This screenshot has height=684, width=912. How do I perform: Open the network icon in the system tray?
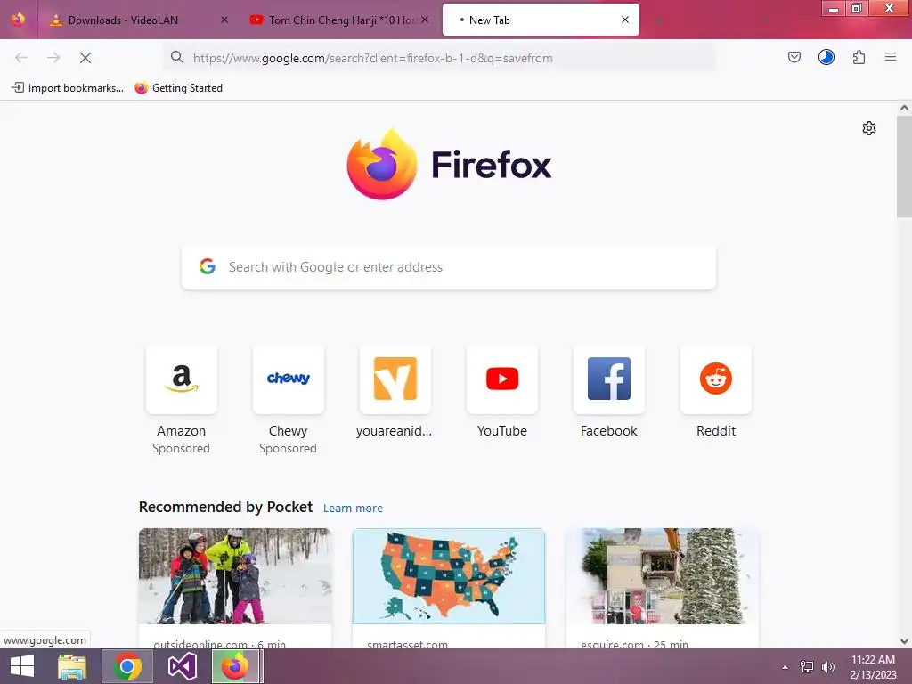click(807, 667)
